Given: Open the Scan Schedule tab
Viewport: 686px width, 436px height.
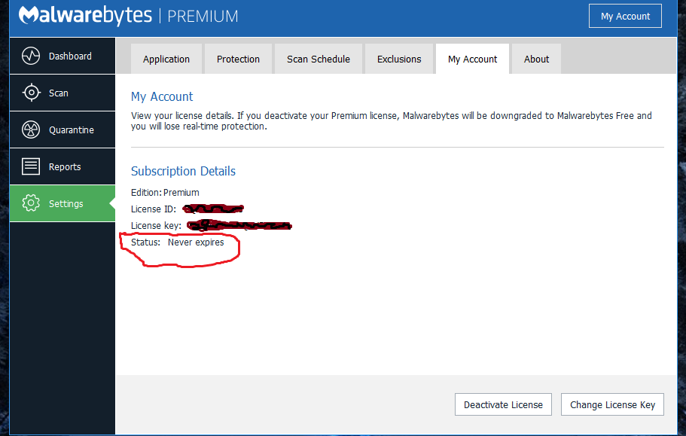Looking at the screenshot, I should click(x=319, y=59).
